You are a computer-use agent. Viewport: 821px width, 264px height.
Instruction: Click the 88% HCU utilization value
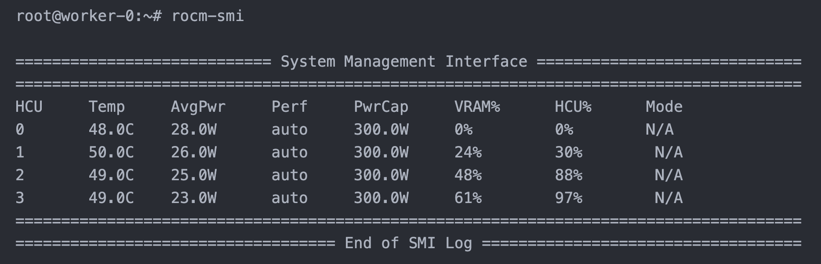pos(568,175)
